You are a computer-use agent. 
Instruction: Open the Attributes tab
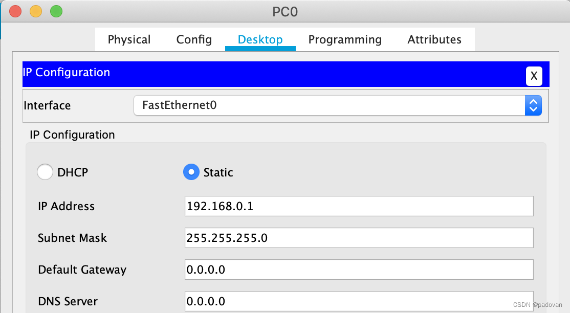pos(434,39)
